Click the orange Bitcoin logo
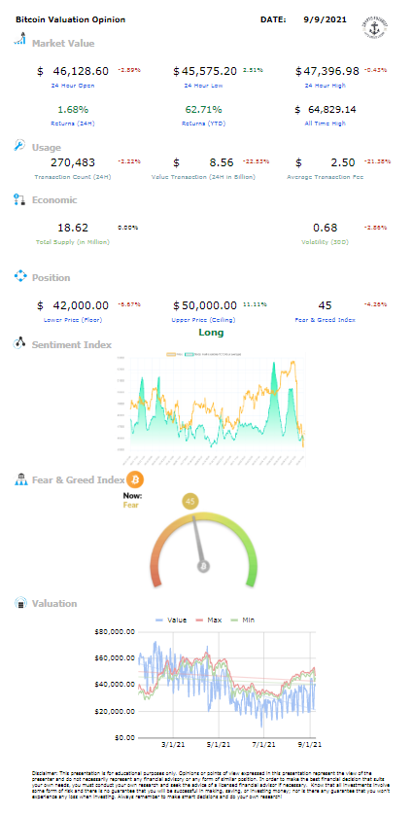The image size is (413, 815). (x=136, y=478)
